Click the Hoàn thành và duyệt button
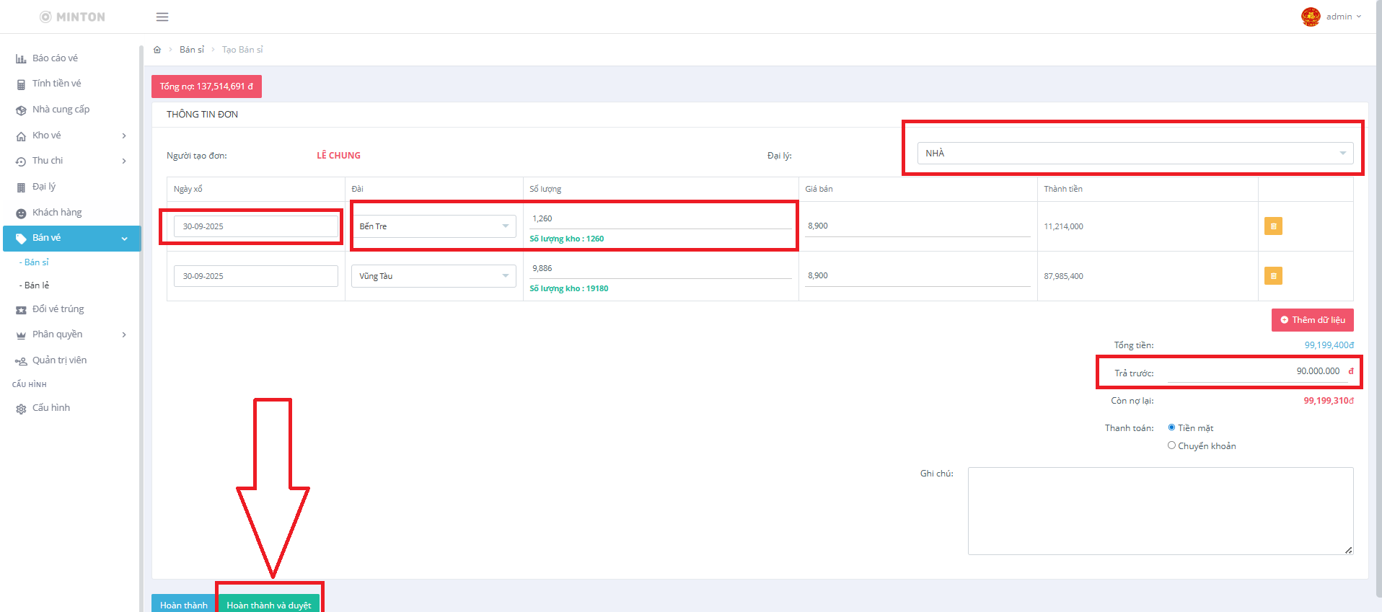 269,604
